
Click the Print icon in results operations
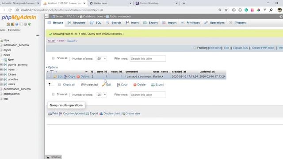pos(50,114)
